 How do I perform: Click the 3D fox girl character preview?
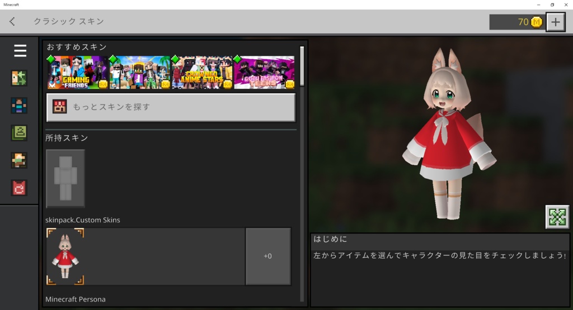448,135
